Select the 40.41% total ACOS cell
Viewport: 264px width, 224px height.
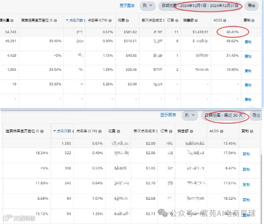pos(232,32)
